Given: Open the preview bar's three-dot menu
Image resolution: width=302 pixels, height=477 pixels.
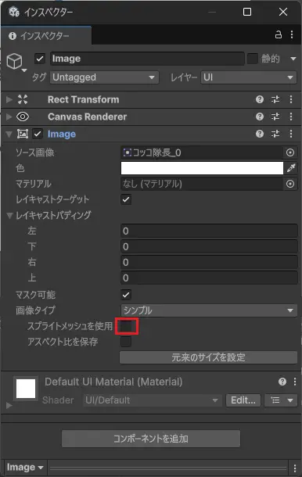Looking at the screenshot, I should [294, 468].
